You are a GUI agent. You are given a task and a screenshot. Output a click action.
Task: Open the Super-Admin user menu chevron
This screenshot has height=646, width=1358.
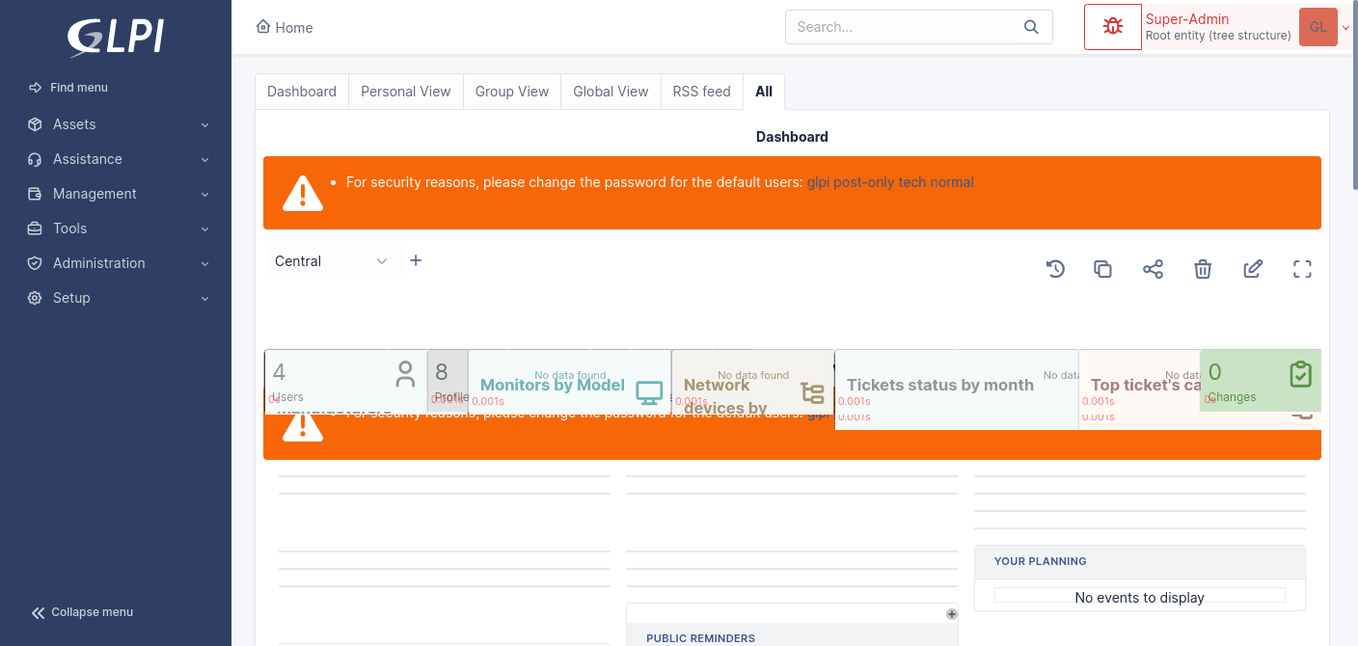1346,27
